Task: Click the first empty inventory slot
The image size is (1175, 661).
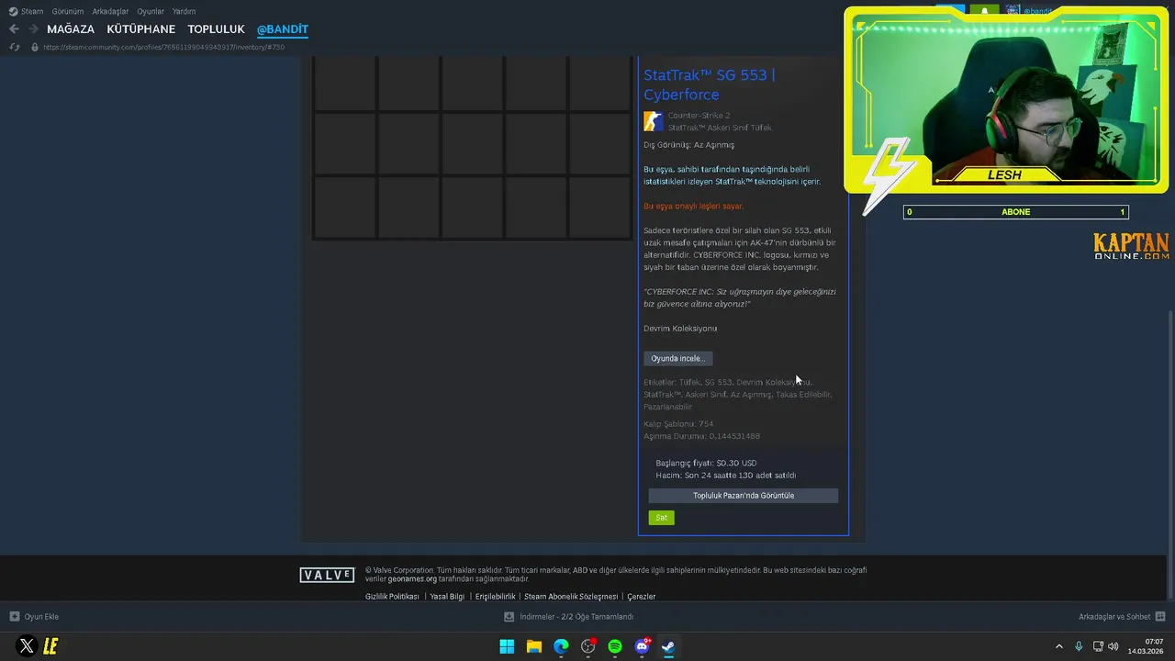Action: click(344, 84)
